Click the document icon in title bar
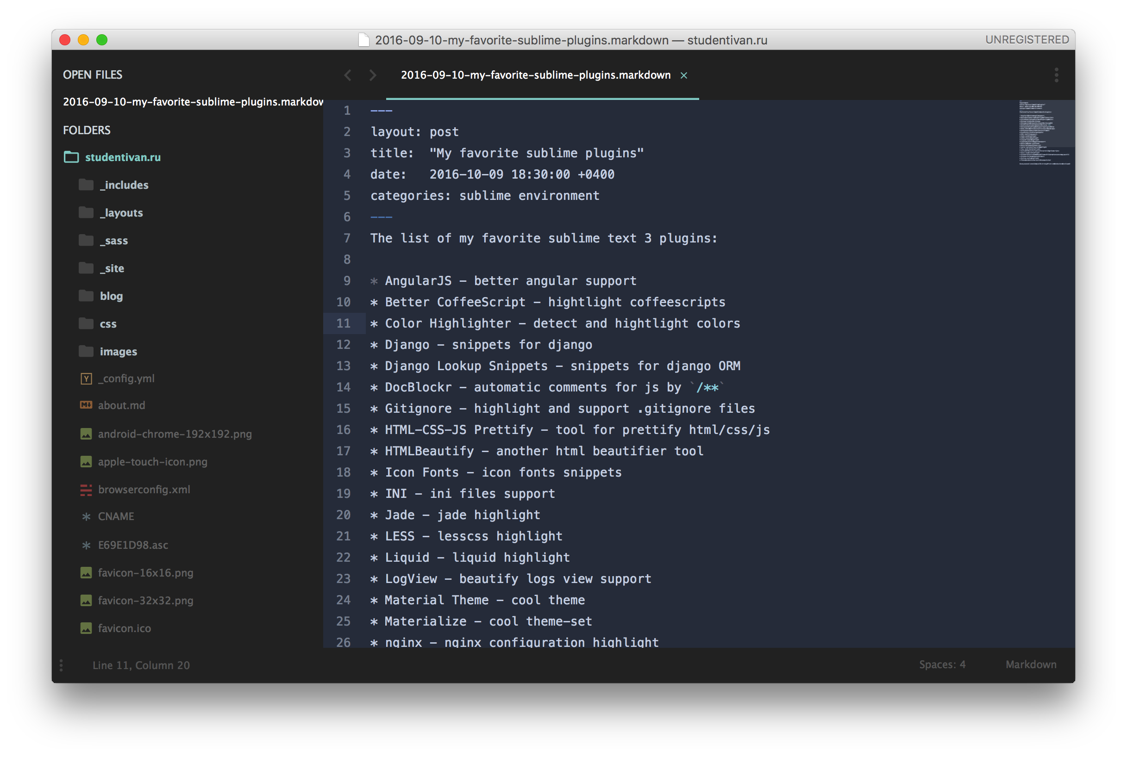This screenshot has height=757, width=1127. [364, 40]
